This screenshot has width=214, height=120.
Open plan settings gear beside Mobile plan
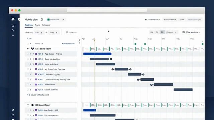[42, 19]
